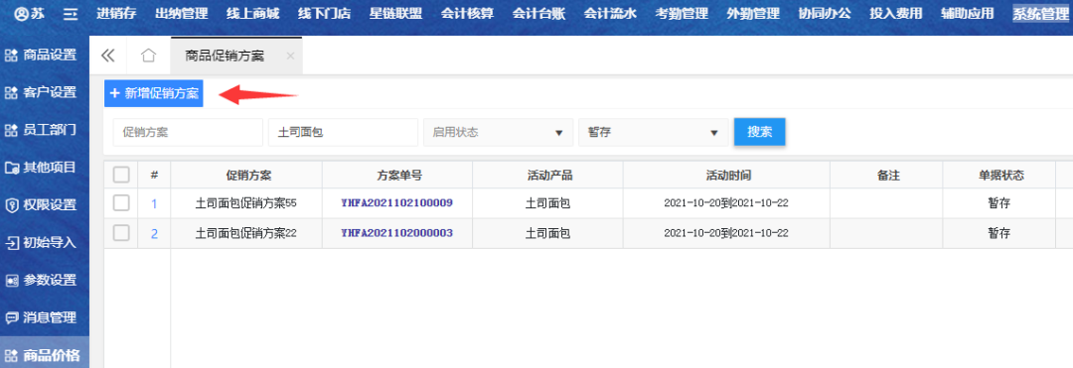Go to home via house icon

(x=148, y=56)
